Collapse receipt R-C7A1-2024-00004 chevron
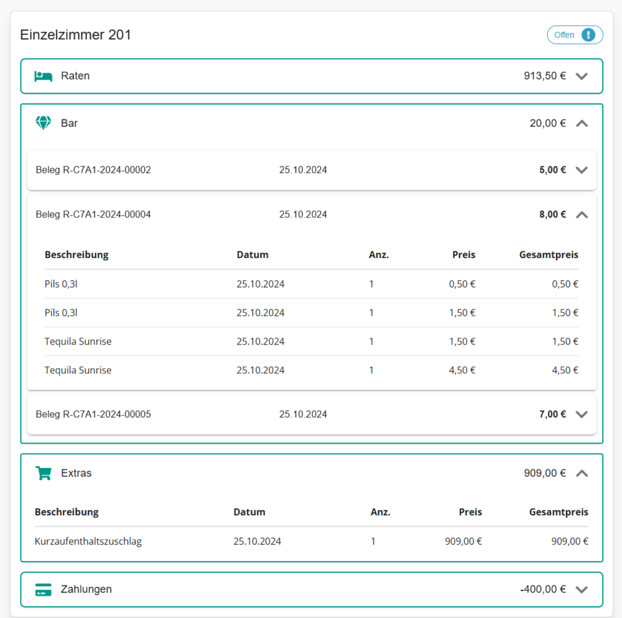Viewport: 622px width, 618px height. 582,215
